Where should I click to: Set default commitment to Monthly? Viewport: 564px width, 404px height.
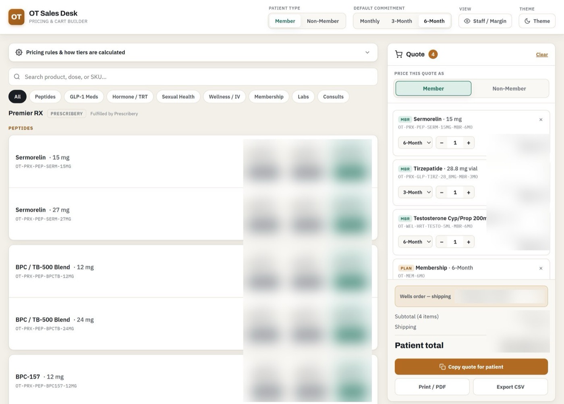[x=369, y=21]
